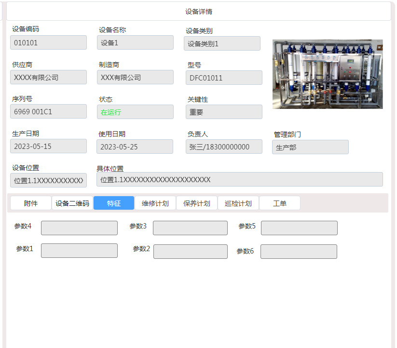Click the 设备类别 field showing 设备类别1
Screen dimensions: 397x348
click(x=222, y=43)
